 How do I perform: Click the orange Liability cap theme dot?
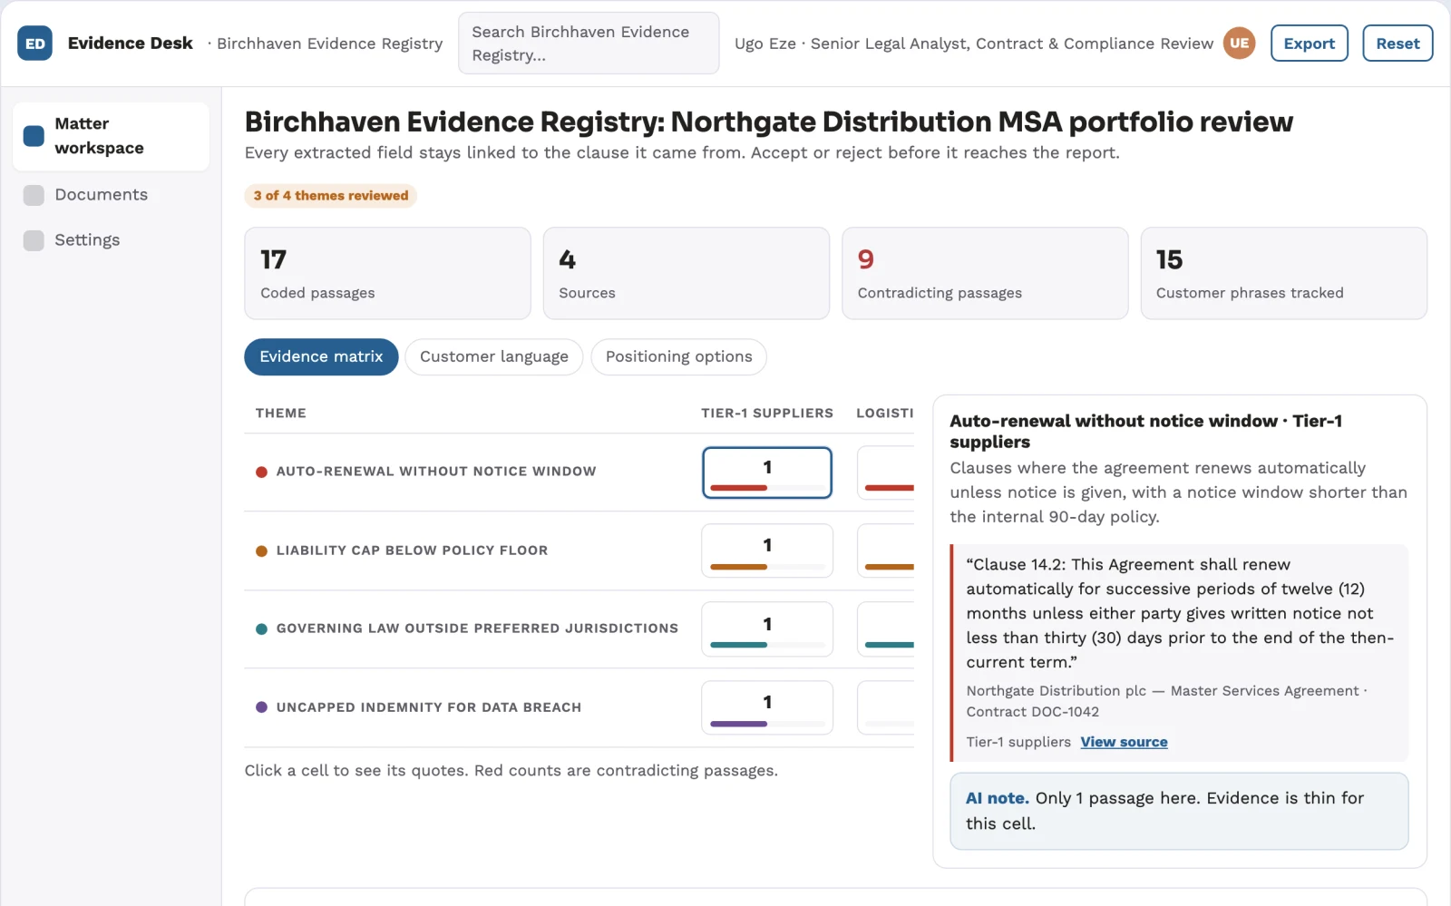[x=261, y=550]
